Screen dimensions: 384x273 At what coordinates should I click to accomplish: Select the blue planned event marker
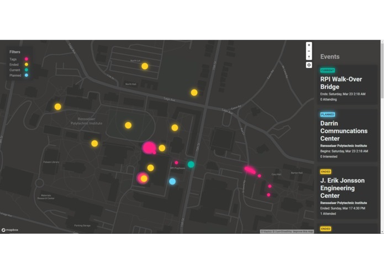tap(172, 181)
